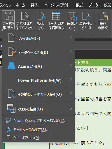Click the Web から globe icon

[41, 16]
